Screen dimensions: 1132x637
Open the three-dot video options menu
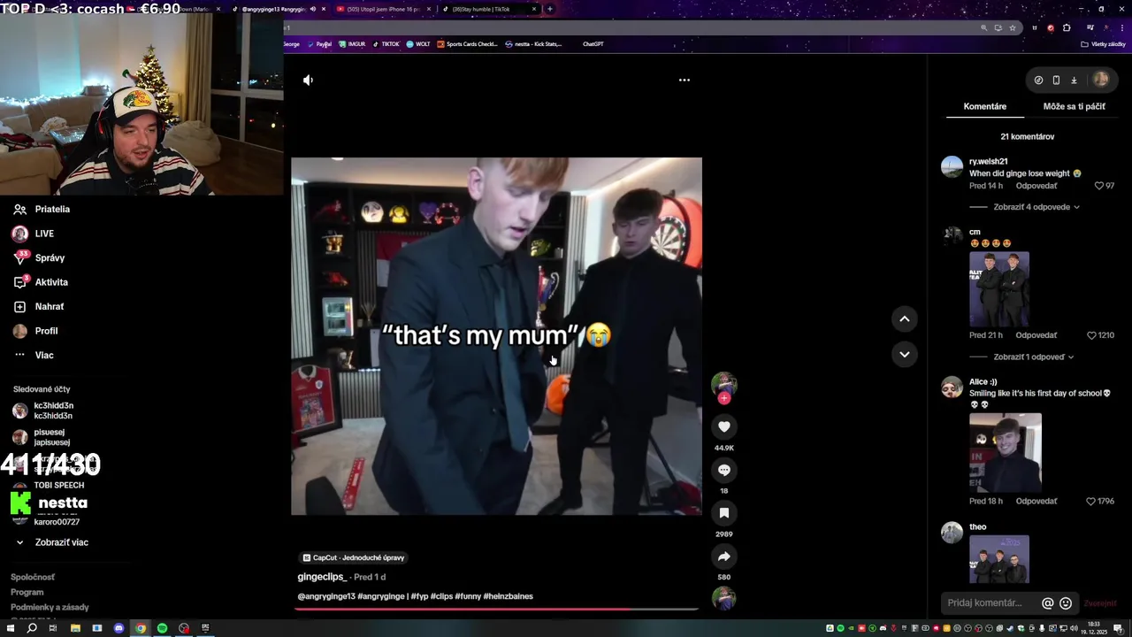coord(684,80)
